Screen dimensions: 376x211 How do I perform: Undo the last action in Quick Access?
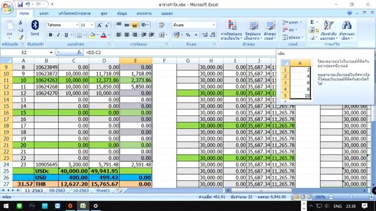click(x=28, y=4)
